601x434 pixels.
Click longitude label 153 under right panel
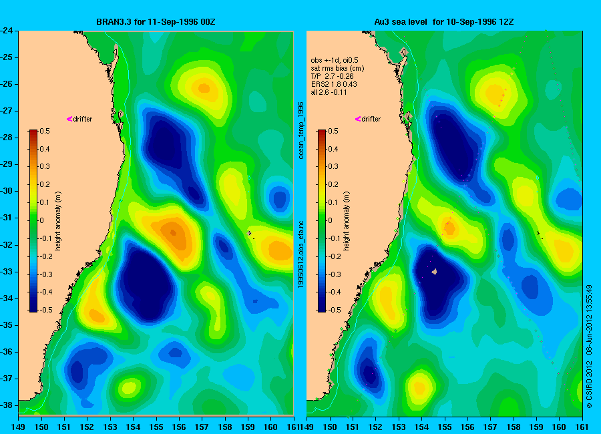tap(399, 427)
